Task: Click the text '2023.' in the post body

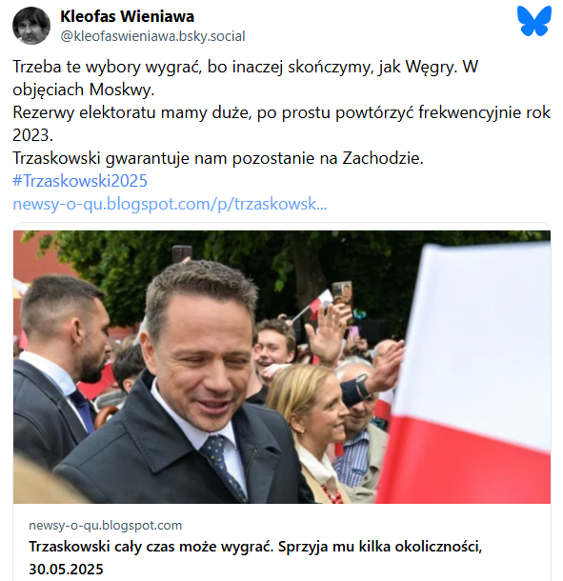Action: point(32,135)
